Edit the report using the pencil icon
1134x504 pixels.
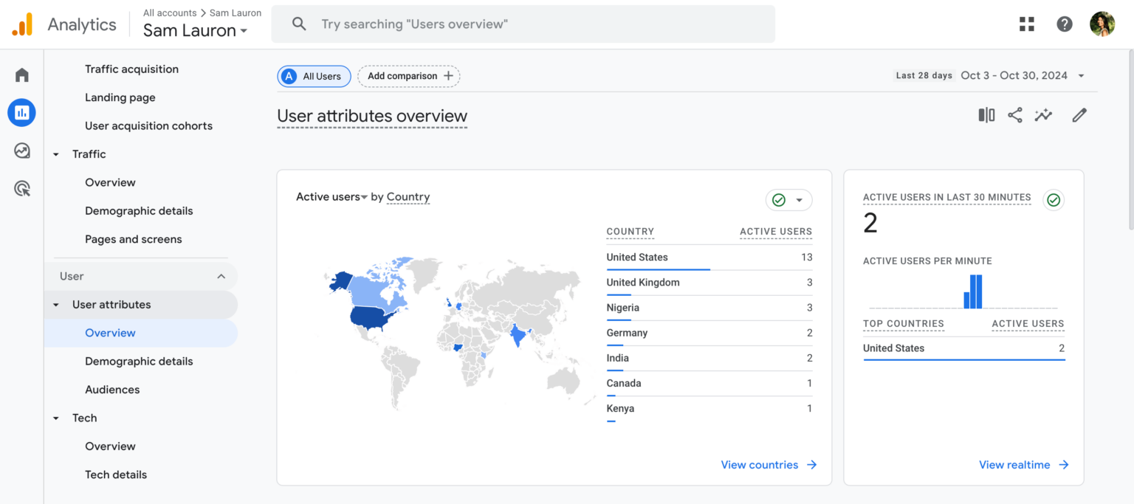tap(1079, 115)
